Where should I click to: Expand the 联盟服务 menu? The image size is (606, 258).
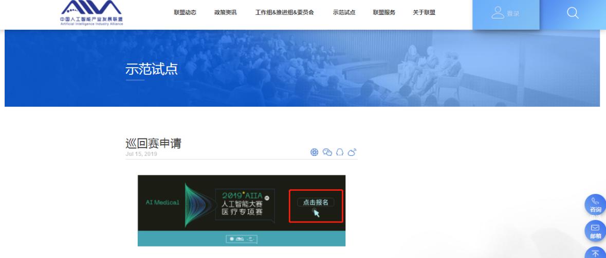click(x=384, y=12)
